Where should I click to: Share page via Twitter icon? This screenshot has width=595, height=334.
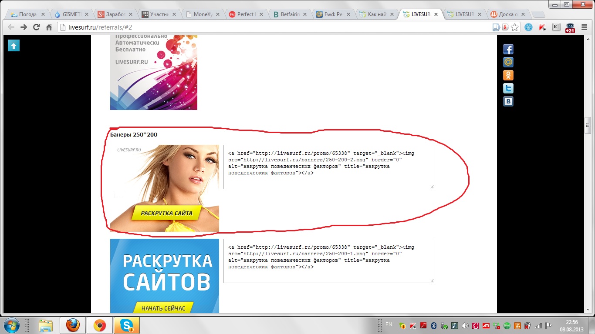(x=508, y=88)
